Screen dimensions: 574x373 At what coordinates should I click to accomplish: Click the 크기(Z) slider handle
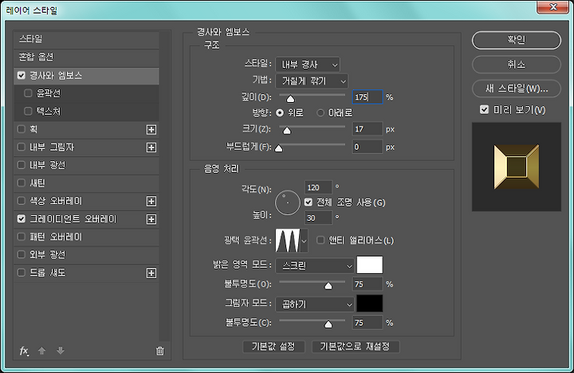pos(287,131)
